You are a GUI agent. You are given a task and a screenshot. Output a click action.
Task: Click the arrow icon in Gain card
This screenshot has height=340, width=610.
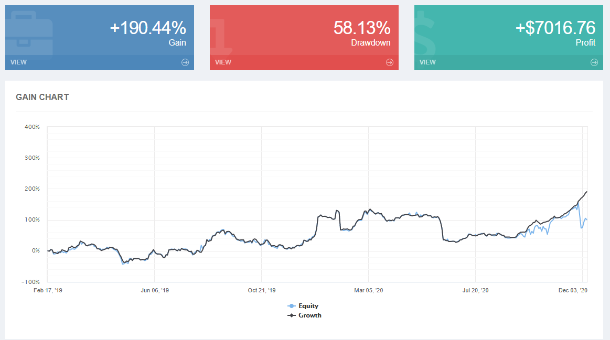185,62
